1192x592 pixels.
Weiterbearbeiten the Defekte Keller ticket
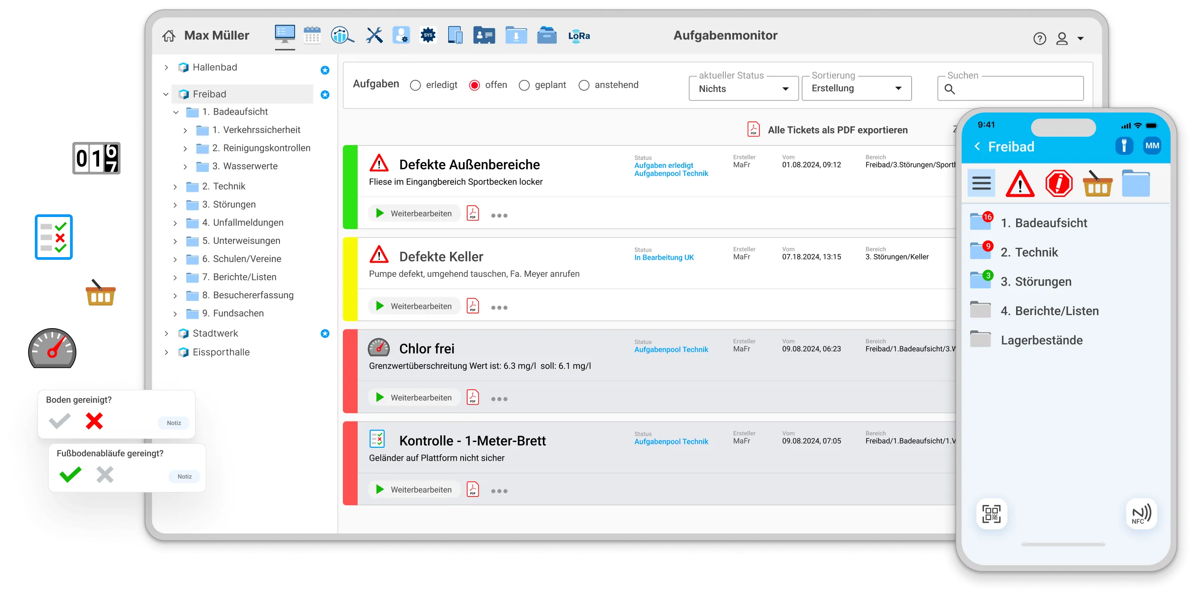[414, 306]
